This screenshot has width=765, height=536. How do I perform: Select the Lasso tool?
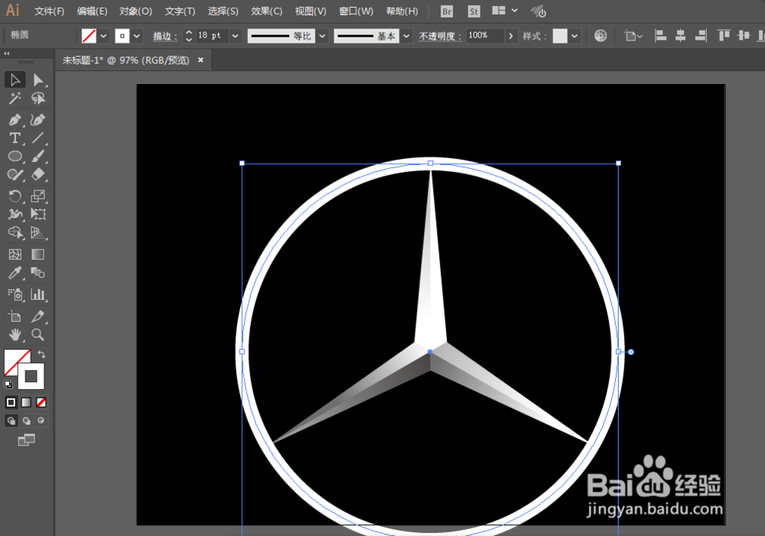(38, 99)
